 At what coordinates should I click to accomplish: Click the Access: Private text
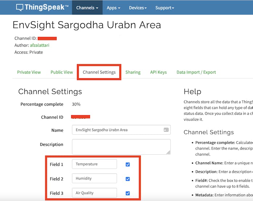[29, 52]
